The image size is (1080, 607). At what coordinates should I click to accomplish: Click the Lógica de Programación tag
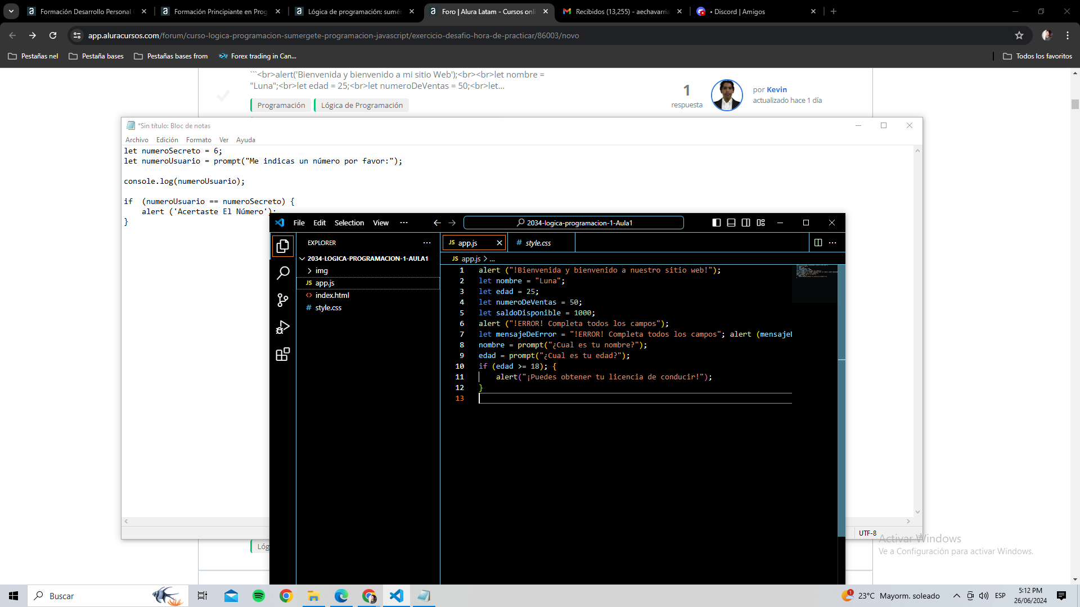[362, 105]
